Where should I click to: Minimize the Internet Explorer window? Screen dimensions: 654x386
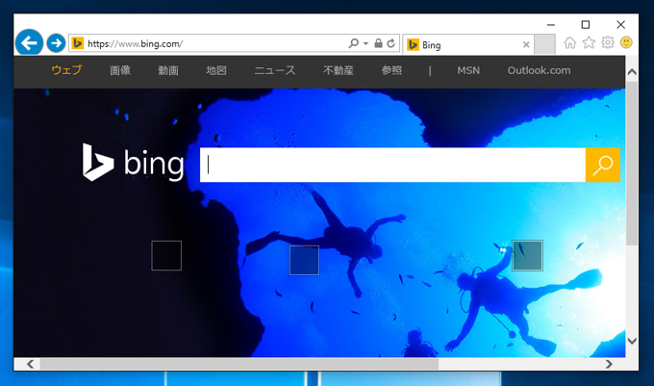click(x=551, y=25)
